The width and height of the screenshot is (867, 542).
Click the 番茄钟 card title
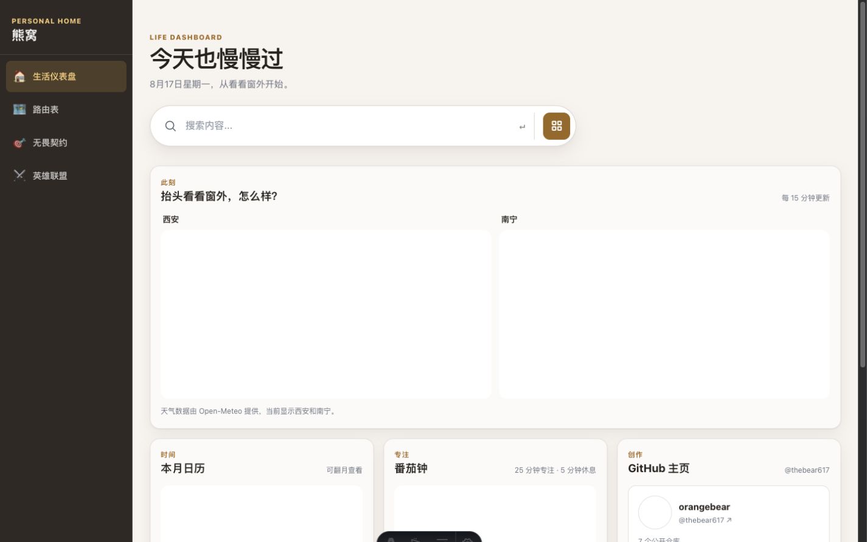point(411,468)
